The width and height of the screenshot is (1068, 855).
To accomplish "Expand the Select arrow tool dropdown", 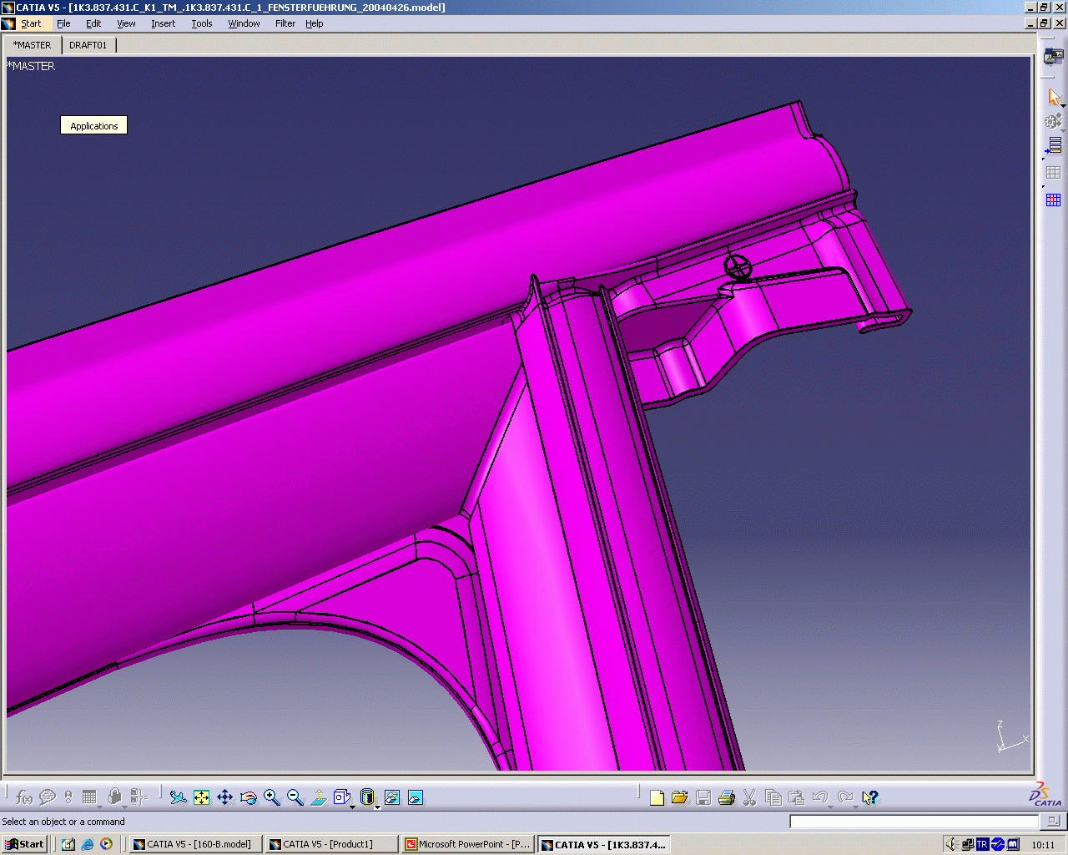I will pyautogui.click(x=1063, y=106).
